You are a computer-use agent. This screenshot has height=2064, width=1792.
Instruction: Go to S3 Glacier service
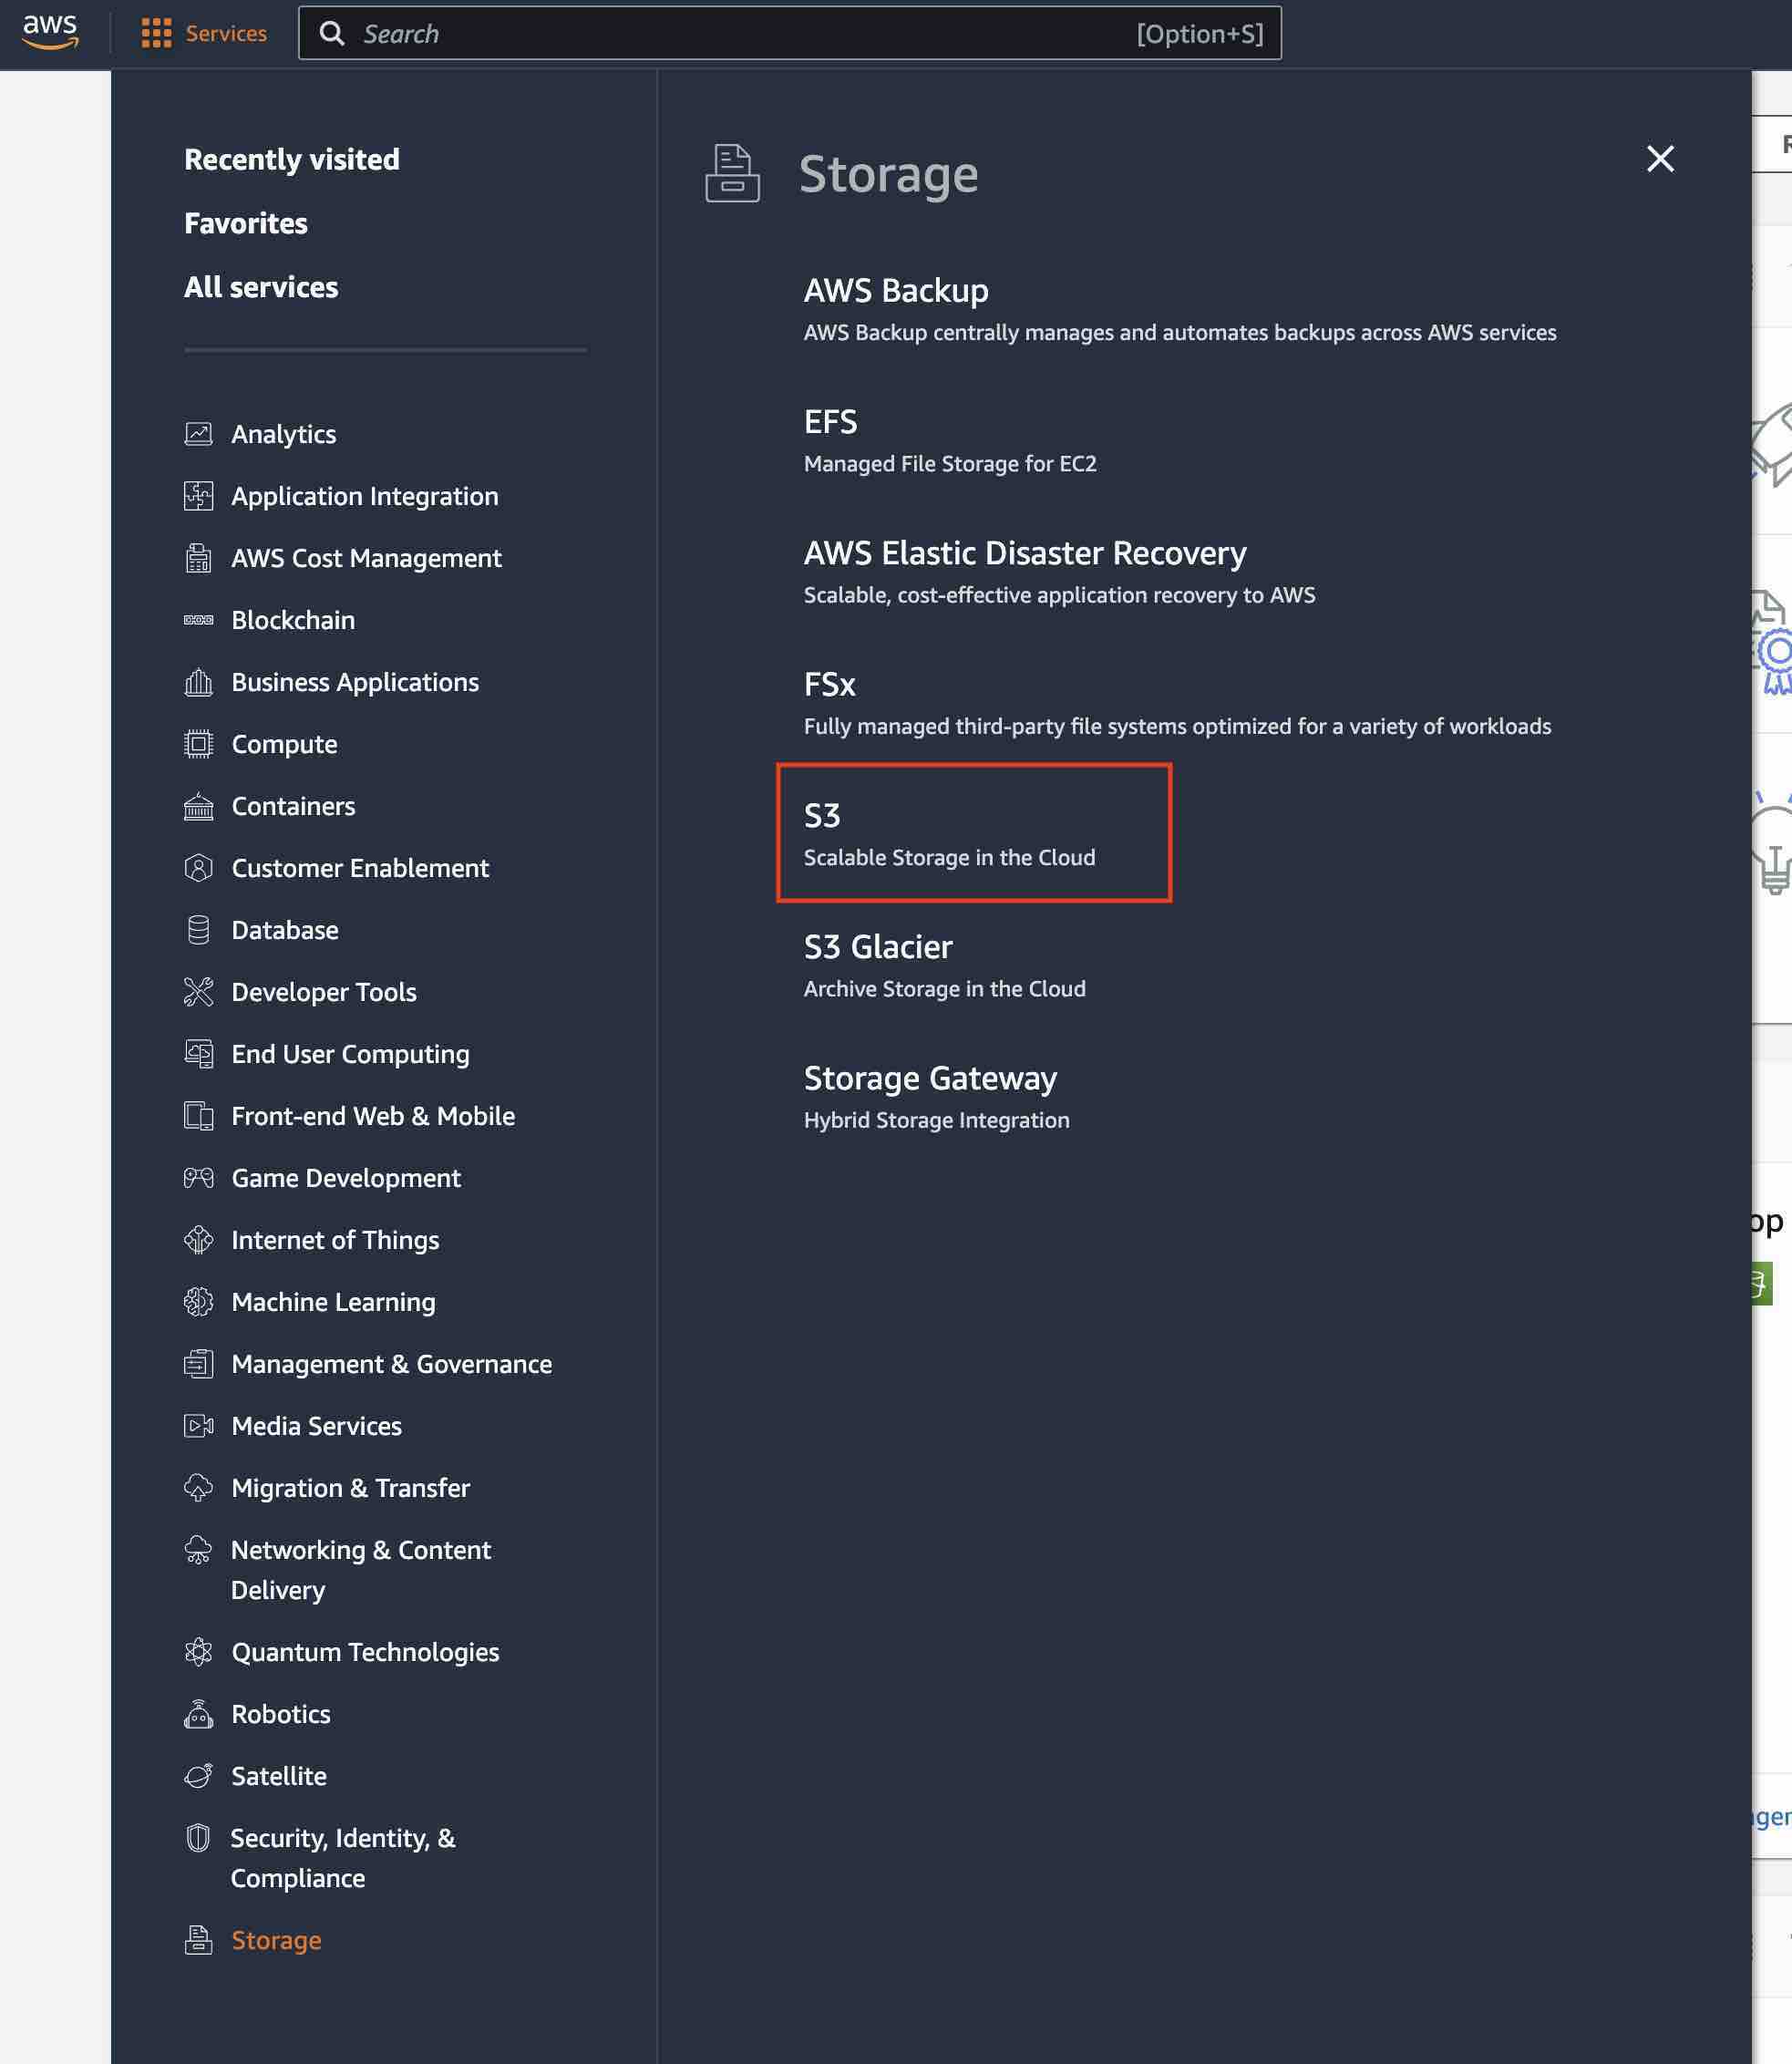click(x=877, y=947)
